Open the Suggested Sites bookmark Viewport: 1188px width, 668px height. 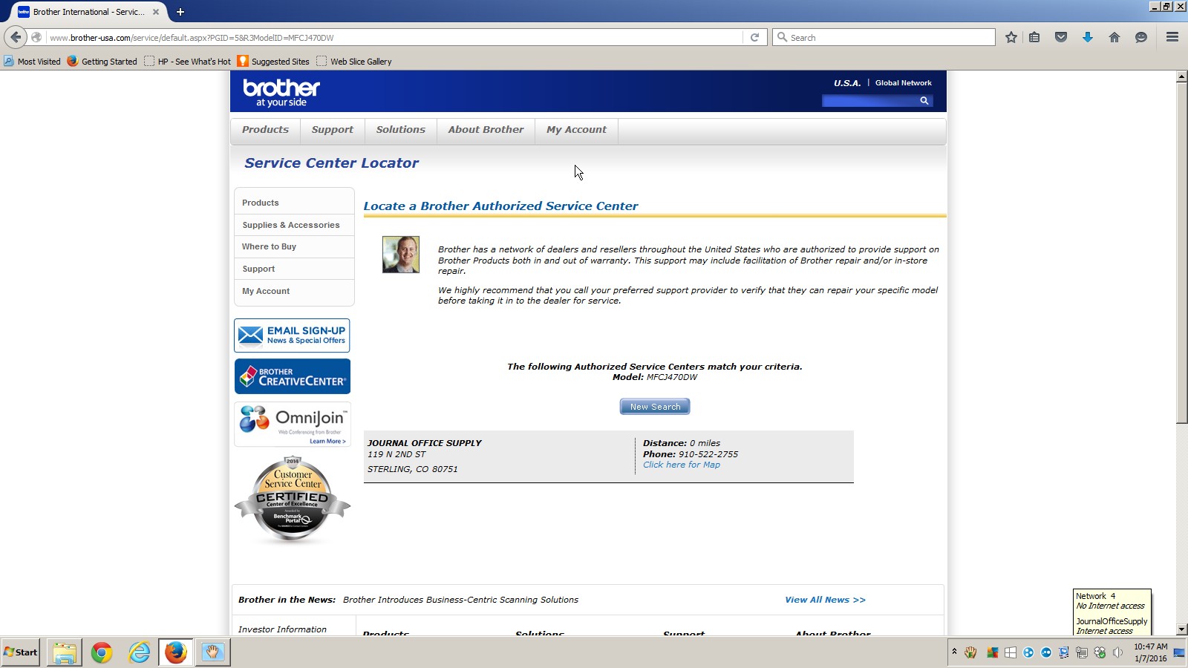[273, 62]
